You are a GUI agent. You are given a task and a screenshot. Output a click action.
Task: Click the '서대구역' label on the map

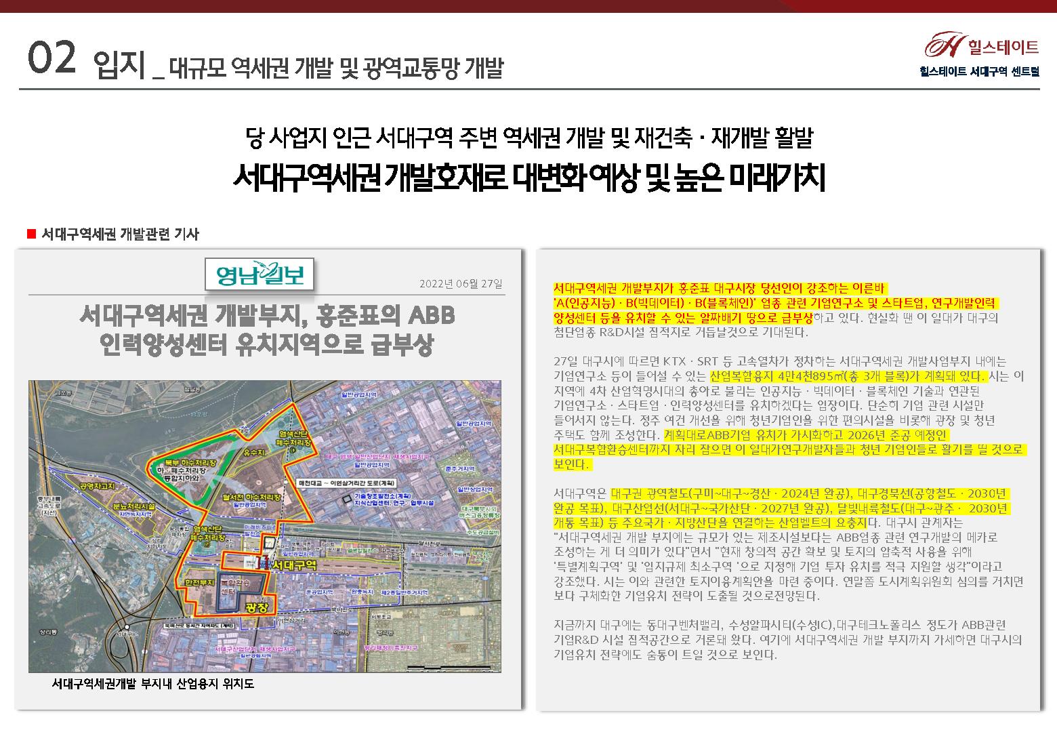pos(293,564)
